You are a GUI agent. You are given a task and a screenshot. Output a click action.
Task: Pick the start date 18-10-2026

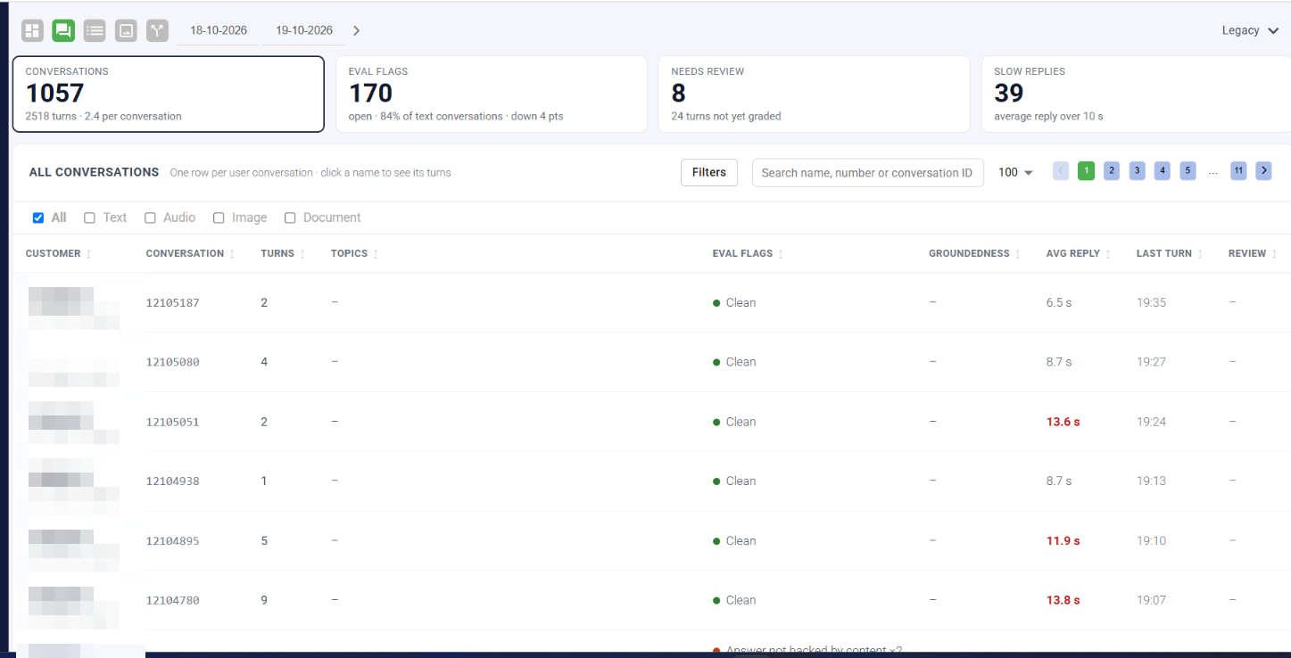219,30
